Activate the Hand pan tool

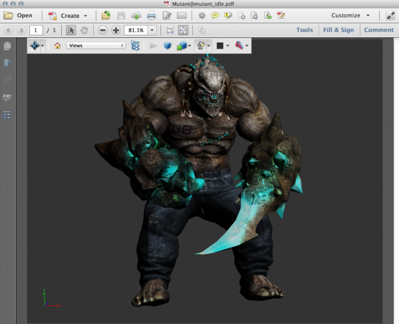pyautogui.click(x=84, y=31)
